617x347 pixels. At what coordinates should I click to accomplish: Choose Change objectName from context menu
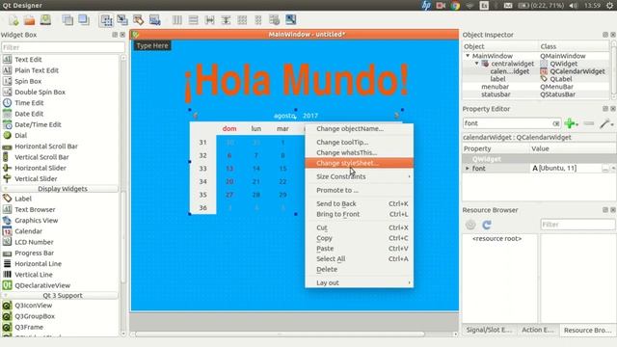coord(359,128)
